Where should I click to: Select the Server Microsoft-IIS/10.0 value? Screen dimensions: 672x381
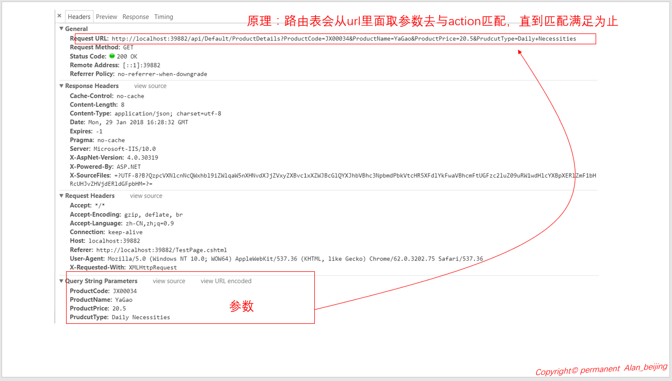[124, 149]
